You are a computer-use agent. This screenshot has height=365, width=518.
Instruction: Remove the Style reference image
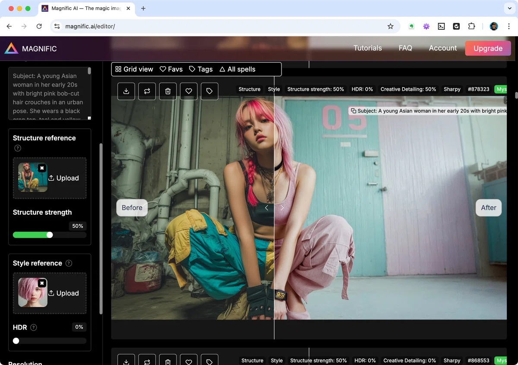click(42, 283)
